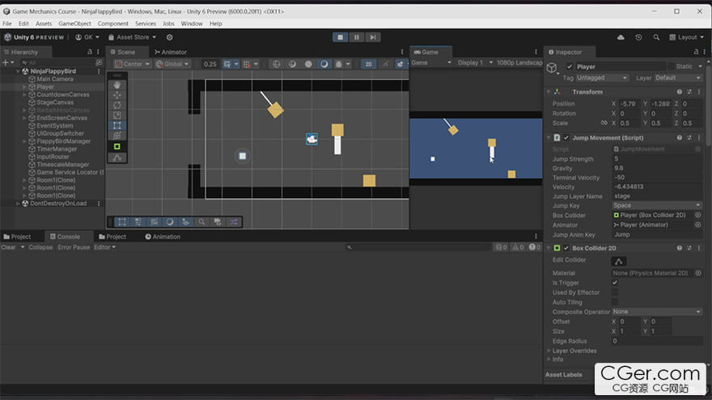Open Composite Operation dropdown
712x400 pixels.
(x=657, y=312)
